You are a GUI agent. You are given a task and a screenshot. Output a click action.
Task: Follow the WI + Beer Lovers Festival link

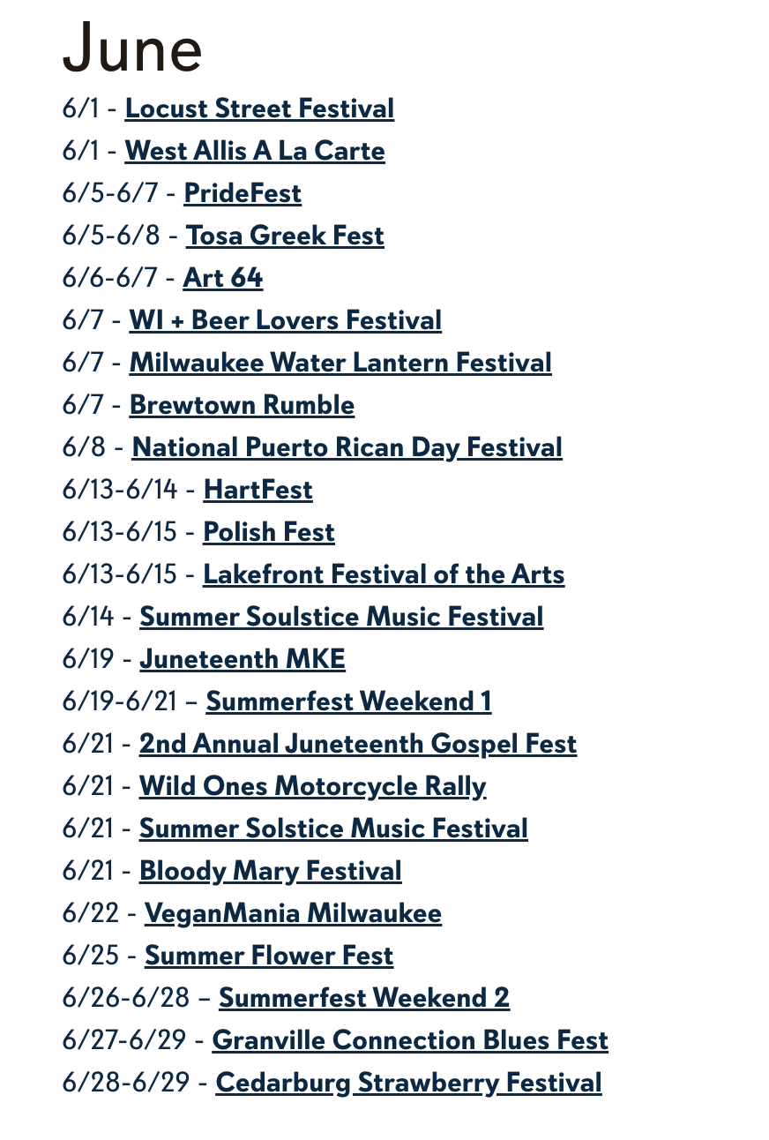[286, 321]
